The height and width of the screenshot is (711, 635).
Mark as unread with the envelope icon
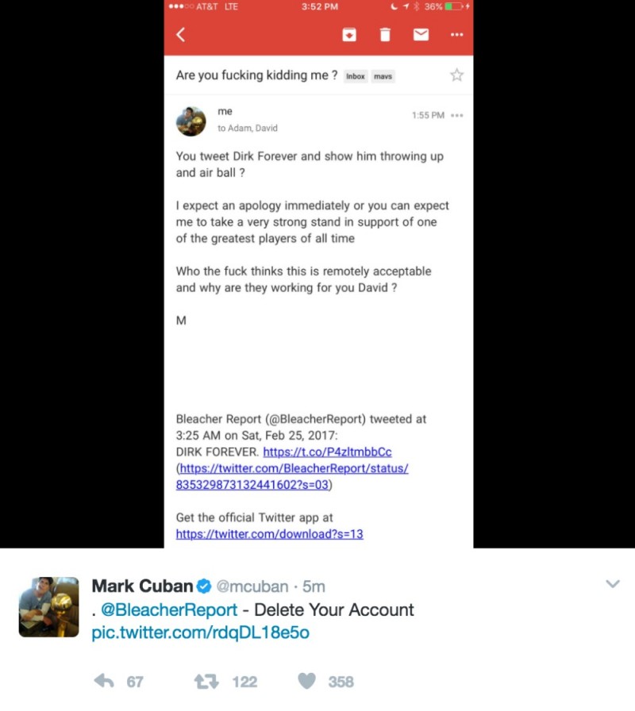click(x=421, y=34)
